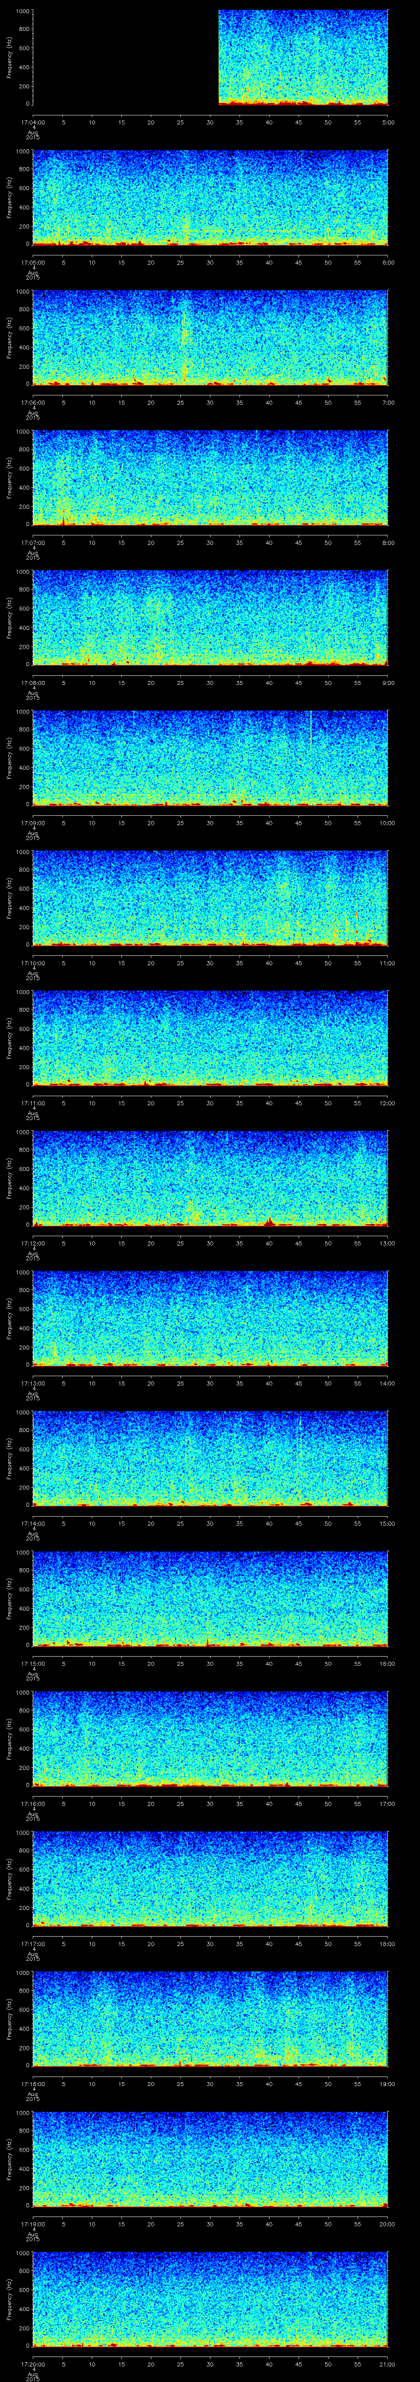Image resolution: width=420 pixels, height=2382 pixels.
Task: Select the spectrogram panel starting at 17:06:00
Action: [210, 337]
